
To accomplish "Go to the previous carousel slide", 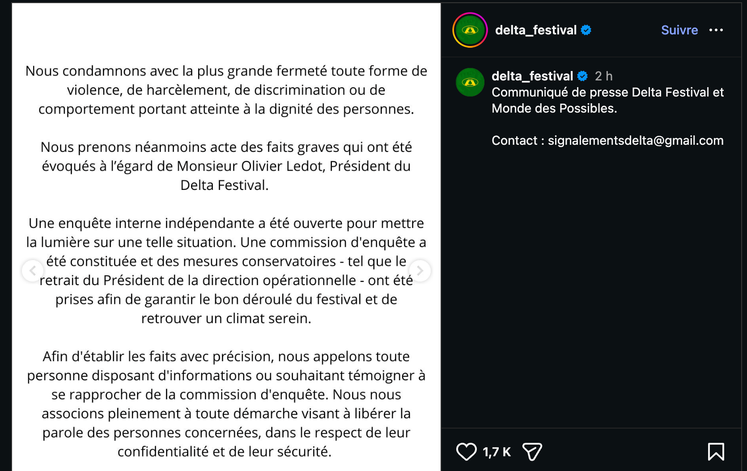I will coord(33,270).
